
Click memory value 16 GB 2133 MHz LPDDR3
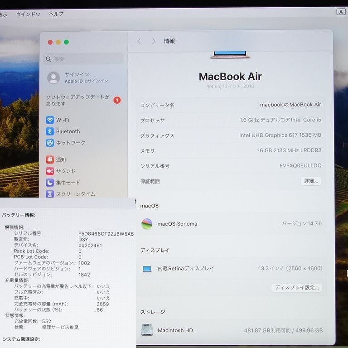290,150
